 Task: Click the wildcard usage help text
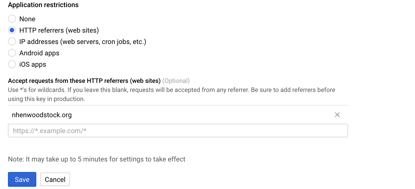(171, 94)
